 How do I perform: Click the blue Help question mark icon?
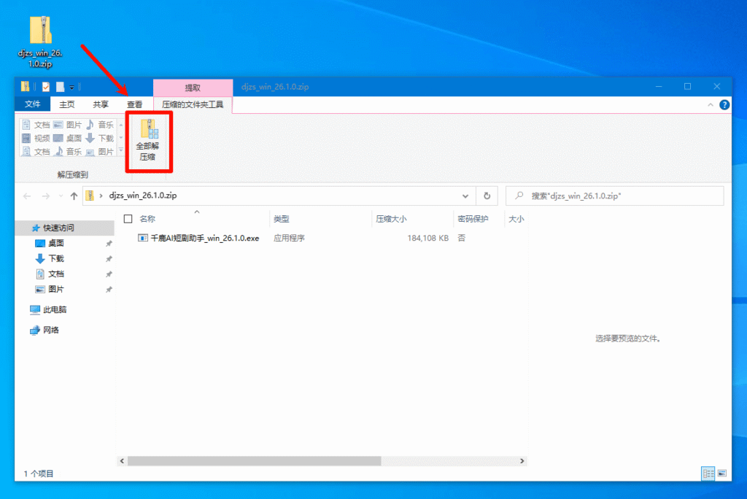tap(724, 105)
